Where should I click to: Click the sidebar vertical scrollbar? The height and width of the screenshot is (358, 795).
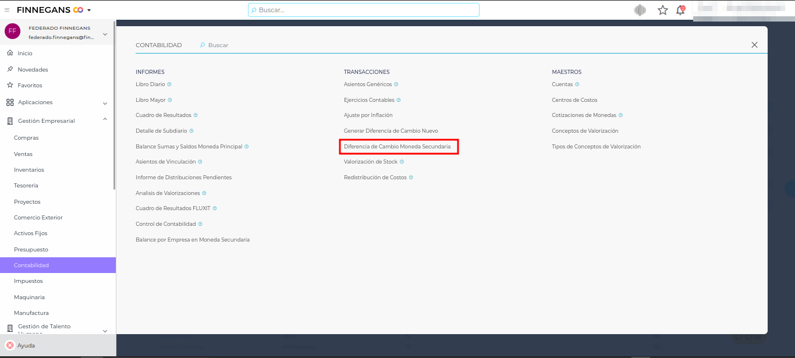[x=115, y=105]
